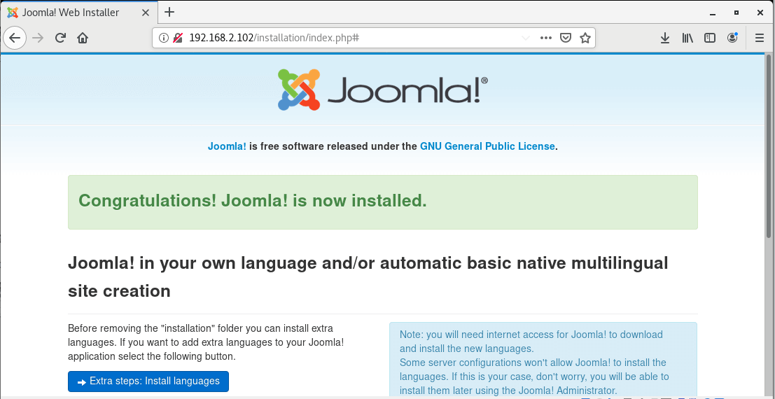This screenshot has width=775, height=399.
Task: Open the GNU General Public License link
Action: tap(487, 146)
